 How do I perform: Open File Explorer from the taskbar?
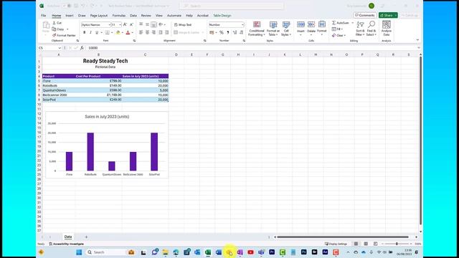coord(166,252)
